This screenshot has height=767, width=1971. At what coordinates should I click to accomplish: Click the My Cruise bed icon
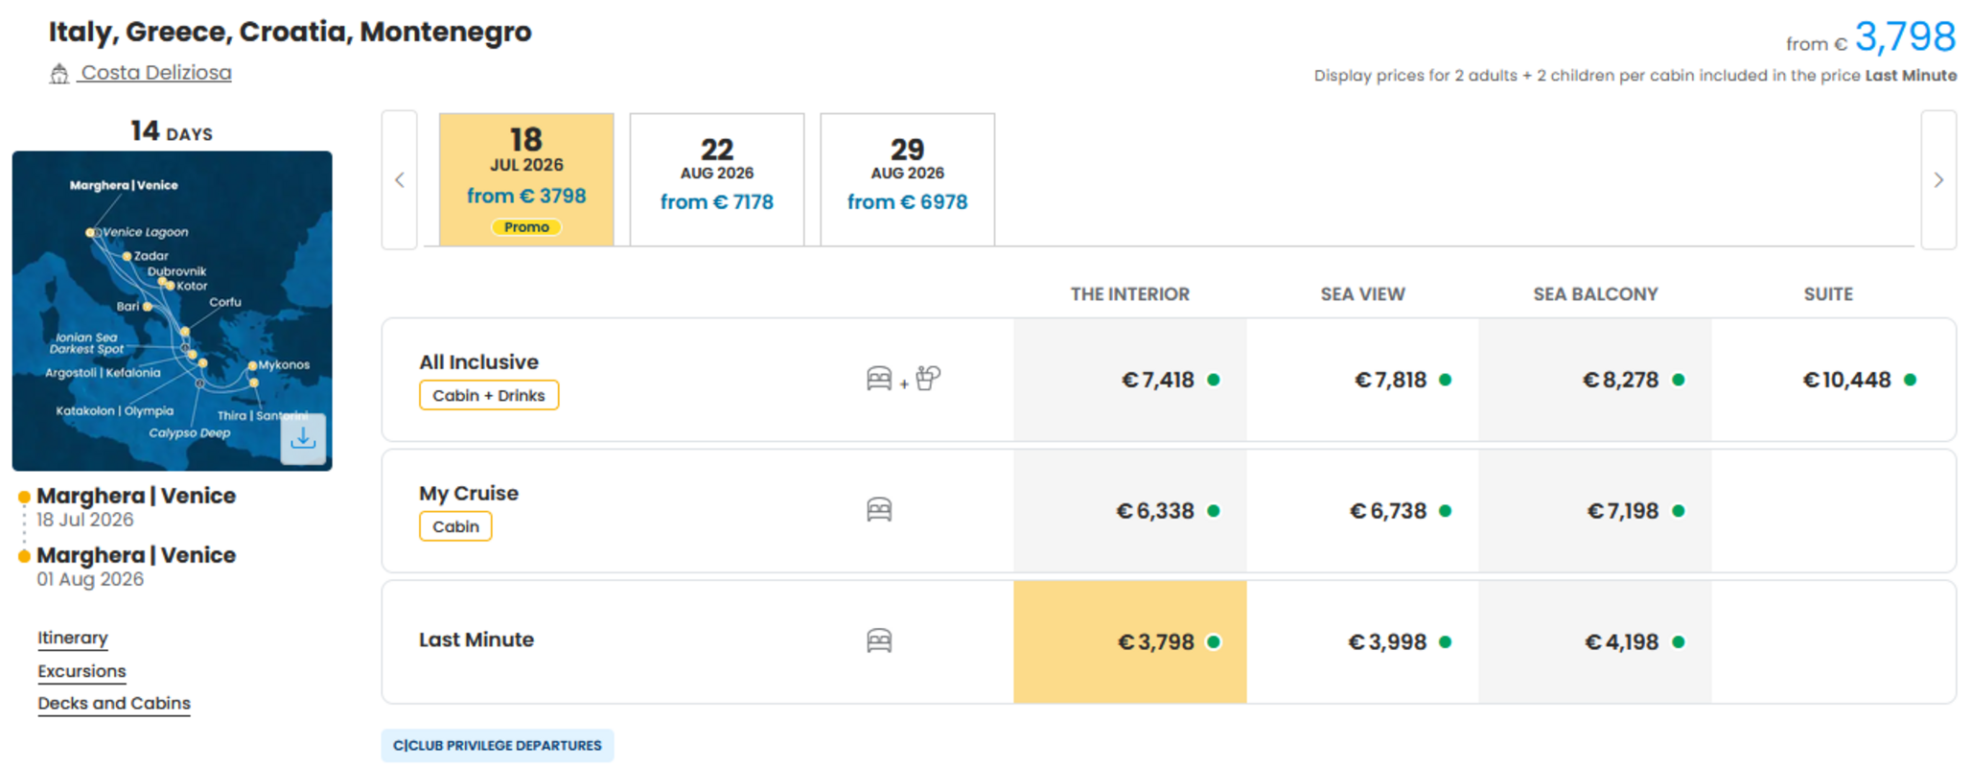click(879, 510)
